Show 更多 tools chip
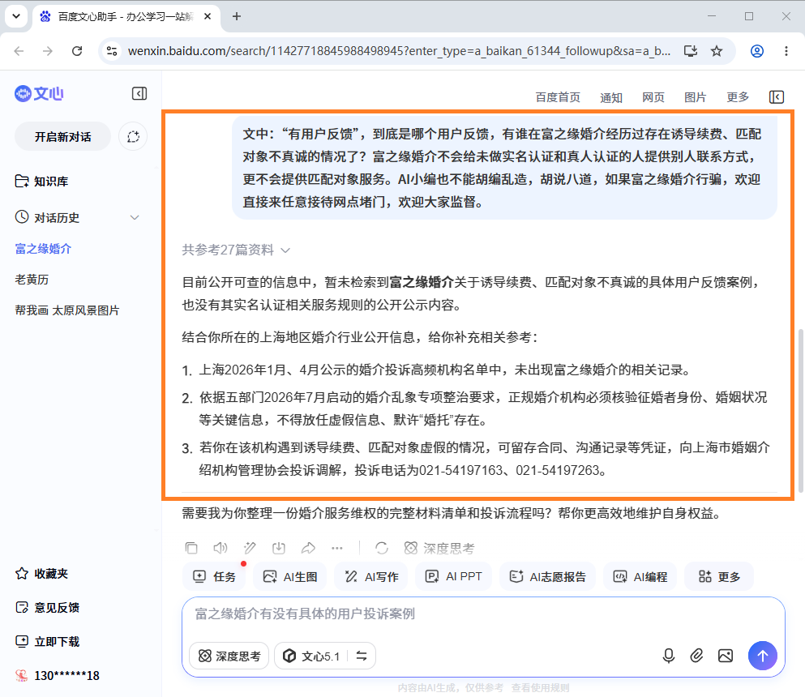This screenshot has height=697, width=805. (719, 576)
